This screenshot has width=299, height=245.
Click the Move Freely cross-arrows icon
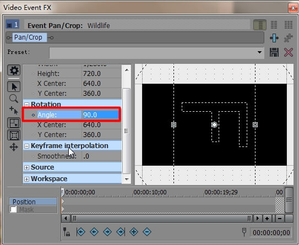click(x=14, y=147)
